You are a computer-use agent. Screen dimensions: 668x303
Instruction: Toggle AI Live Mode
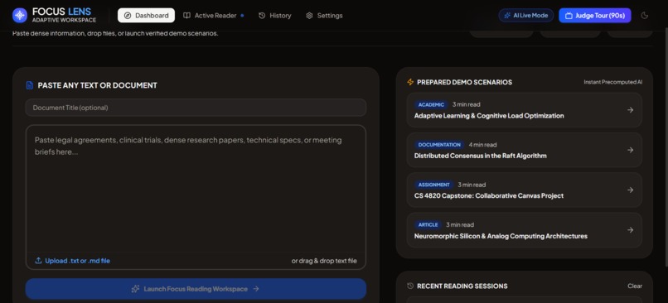point(526,16)
